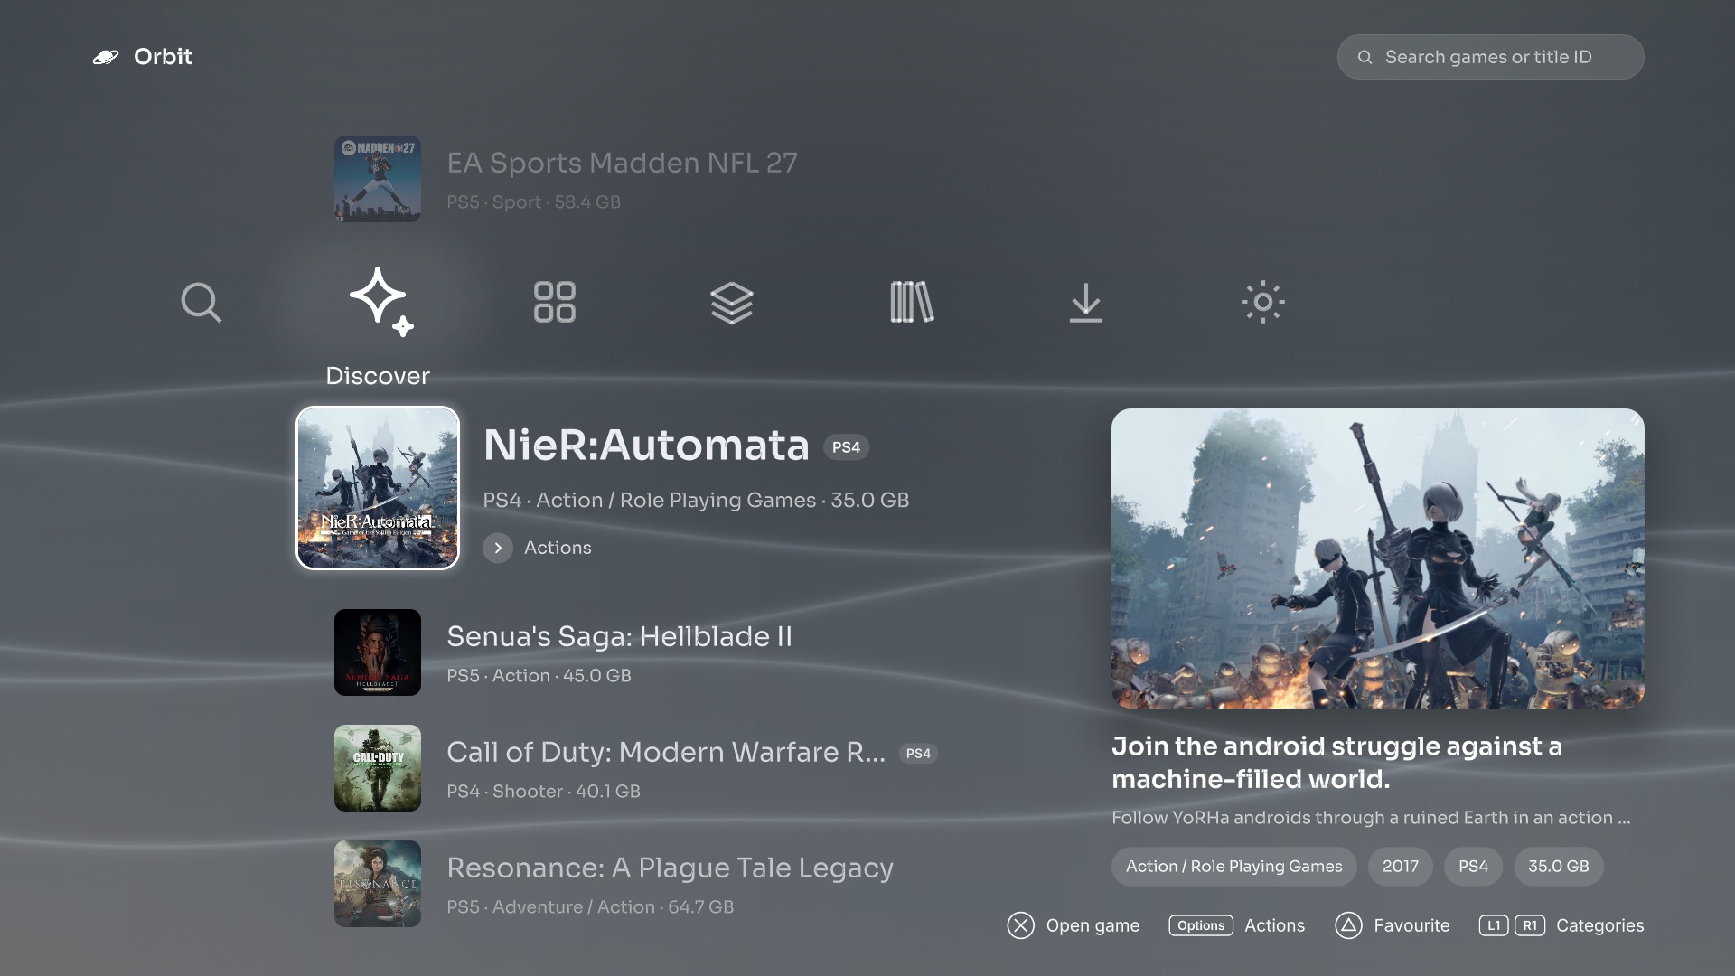This screenshot has width=1735, height=976.
Task: Open the four-square grid category icon
Action: (x=555, y=302)
